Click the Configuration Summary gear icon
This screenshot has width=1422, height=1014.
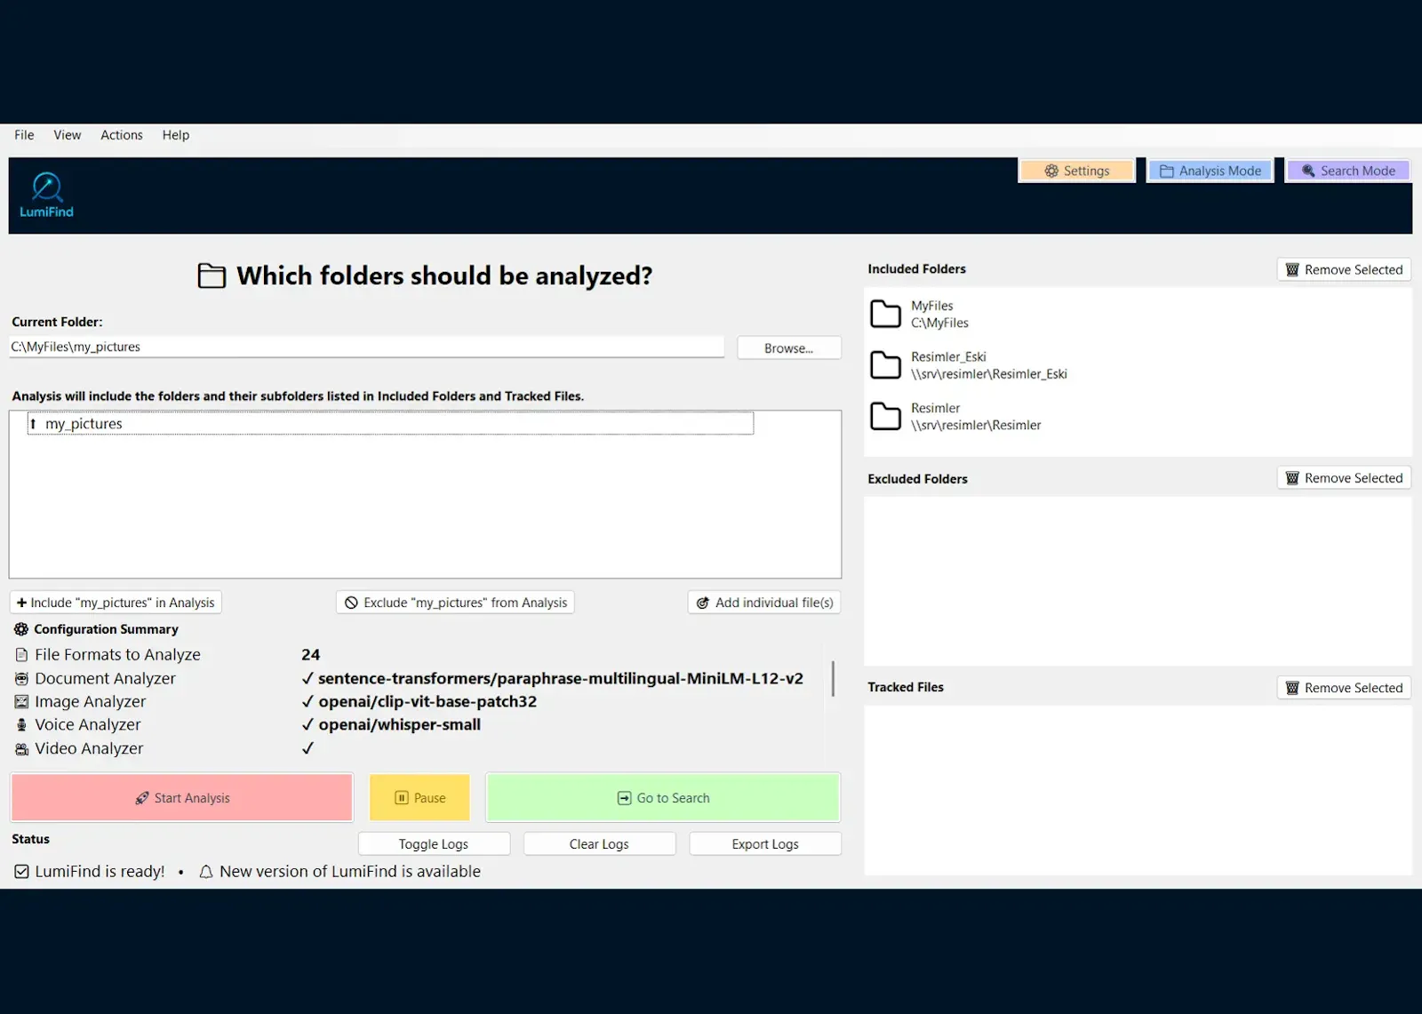[21, 629]
